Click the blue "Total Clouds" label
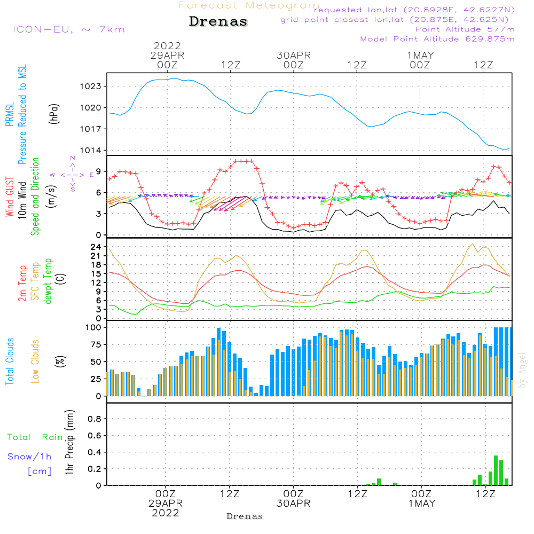Image resolution: width=534 pixels, height=534 pixels. coord(10,362)
